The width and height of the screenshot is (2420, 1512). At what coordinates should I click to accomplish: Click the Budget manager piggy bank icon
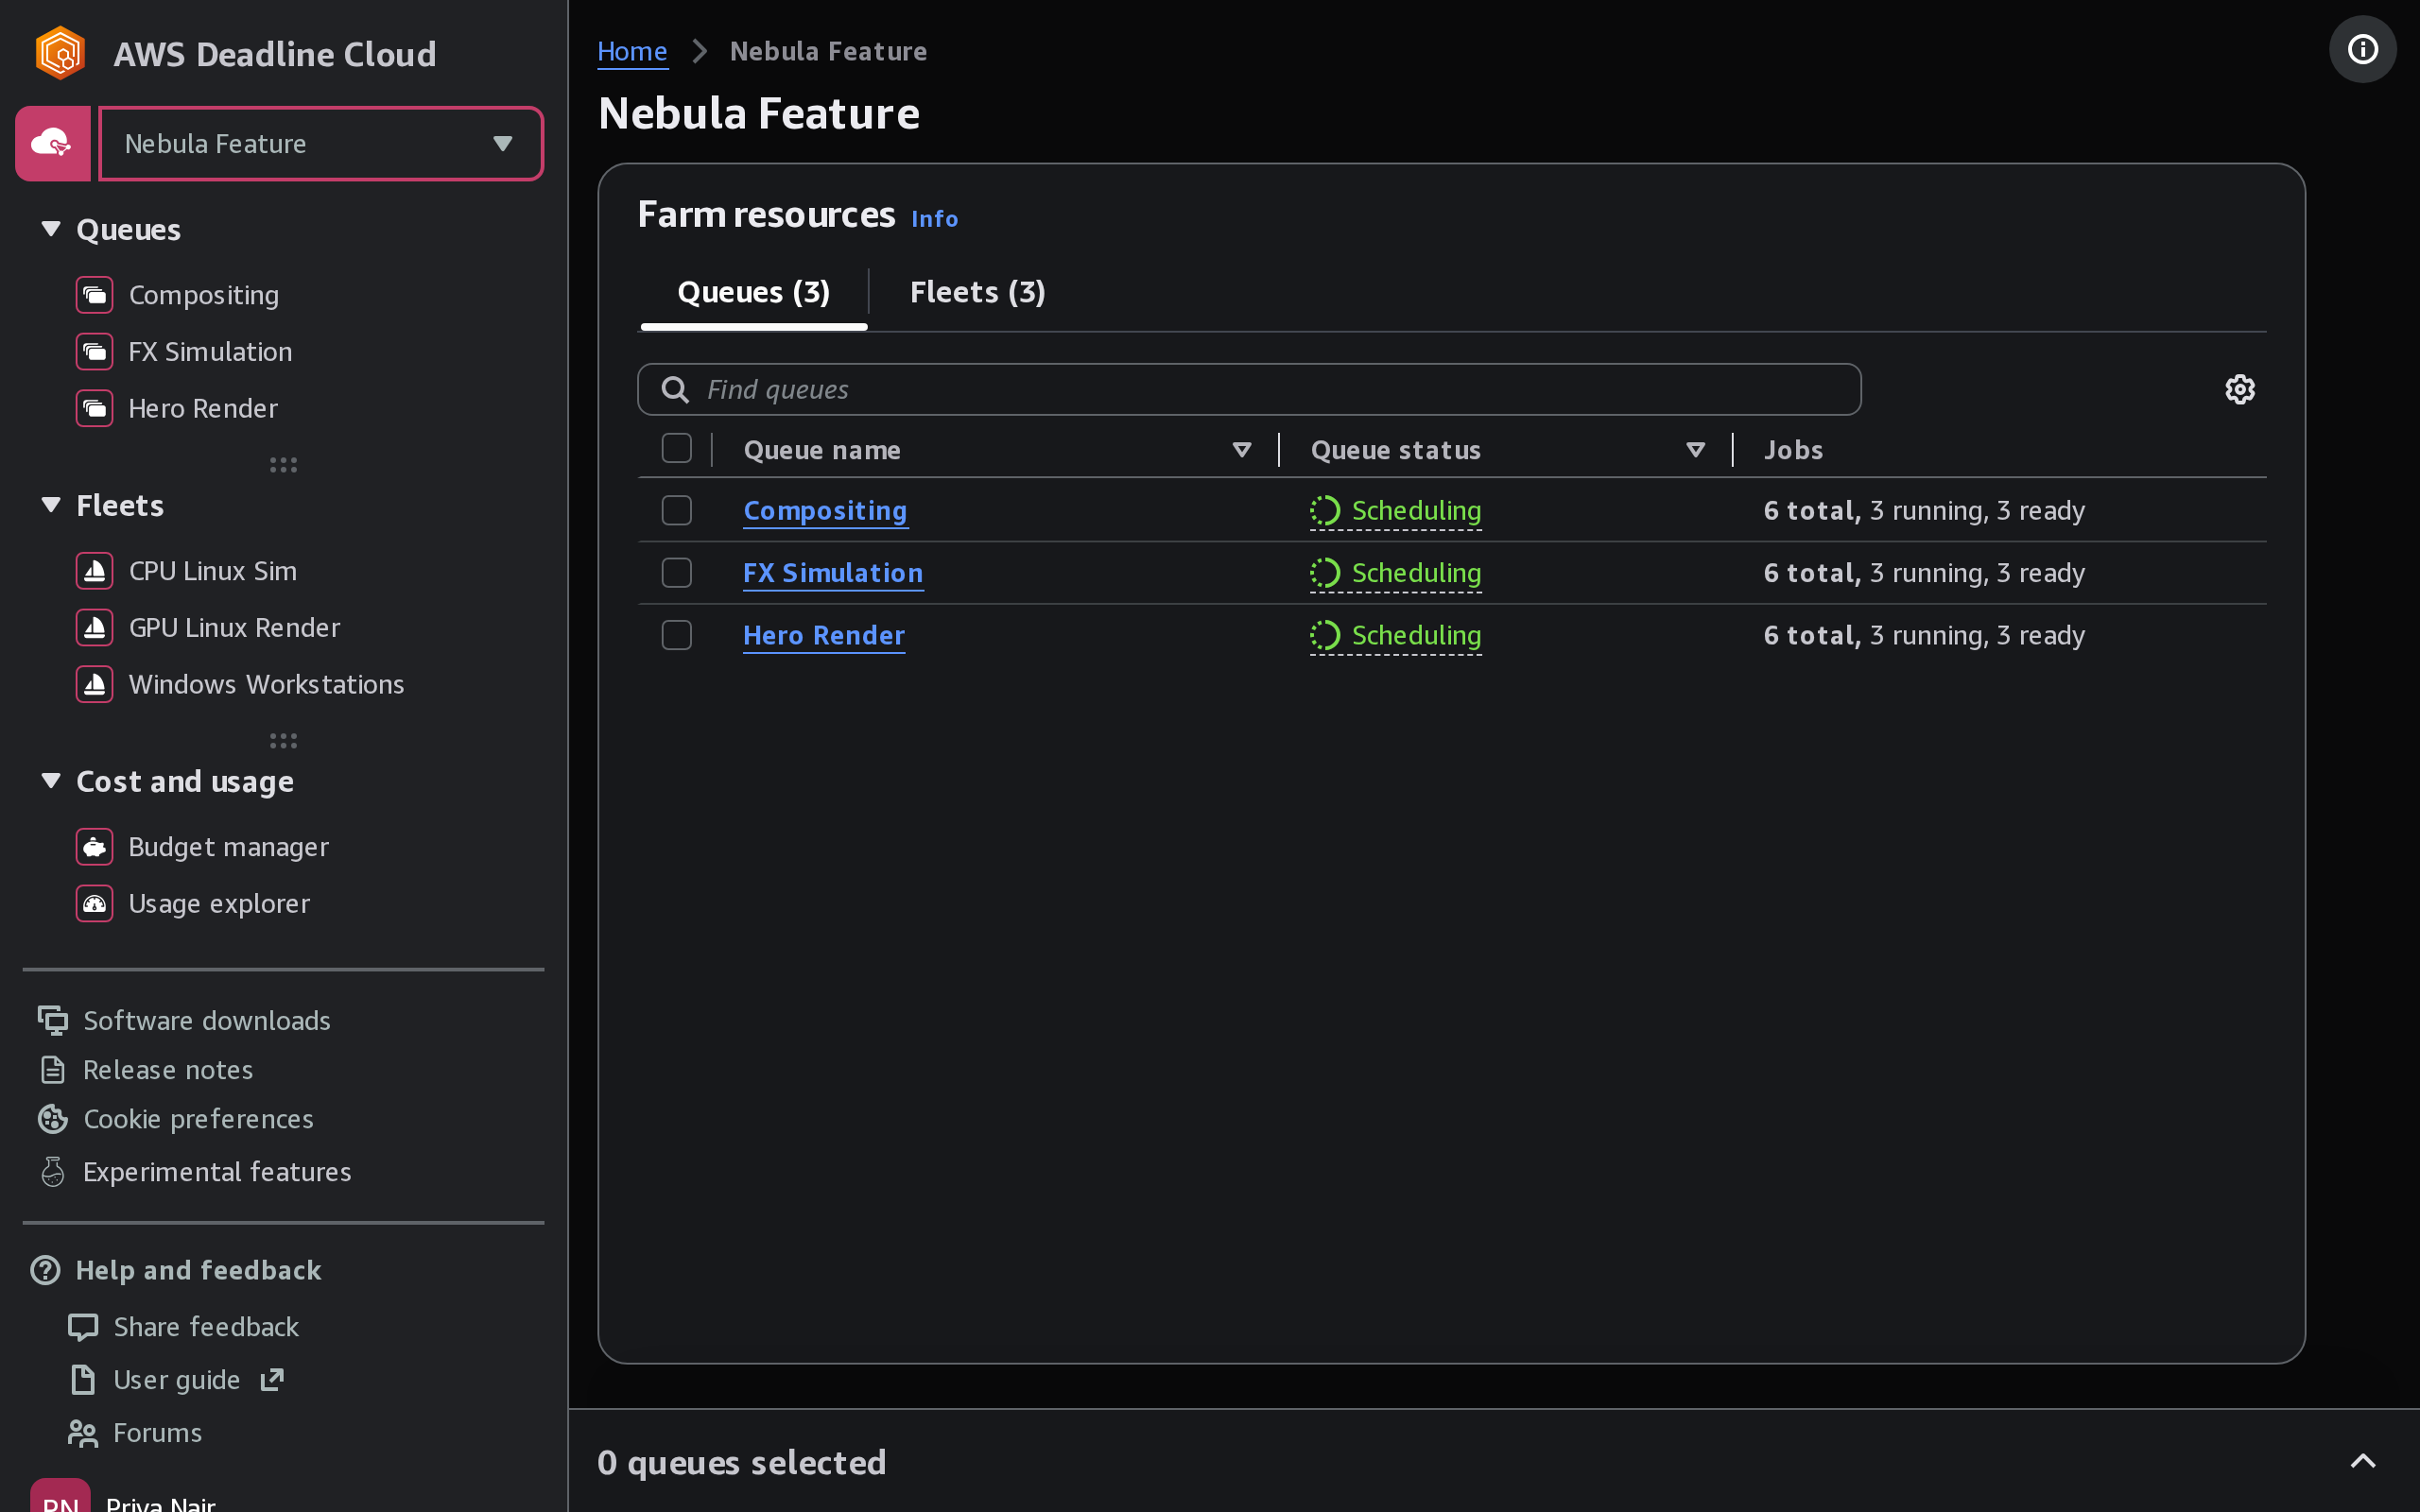coord(95,847)
